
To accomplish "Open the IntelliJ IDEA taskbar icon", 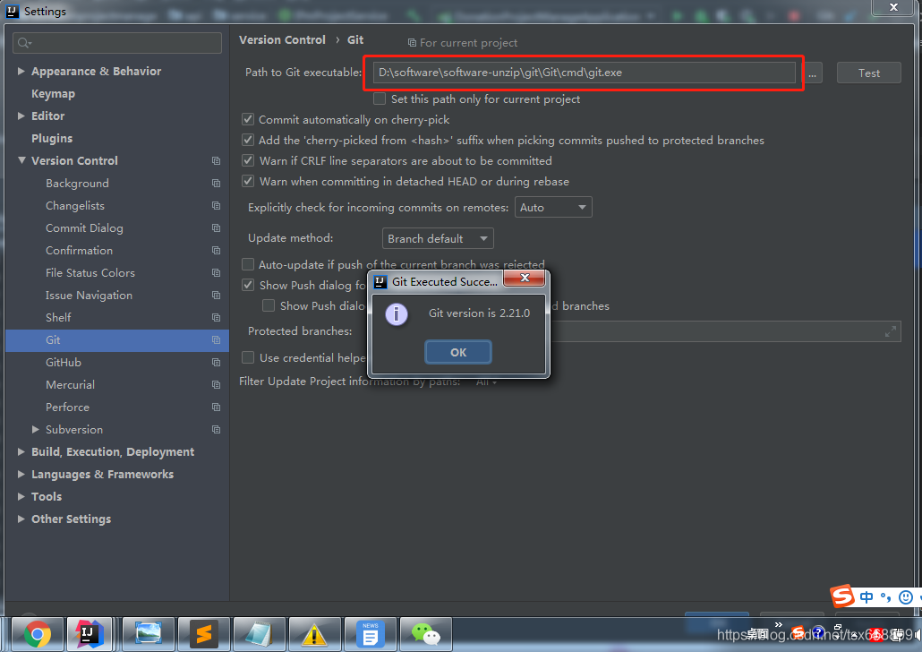I will pyautogui.click(x=90, y=634).
